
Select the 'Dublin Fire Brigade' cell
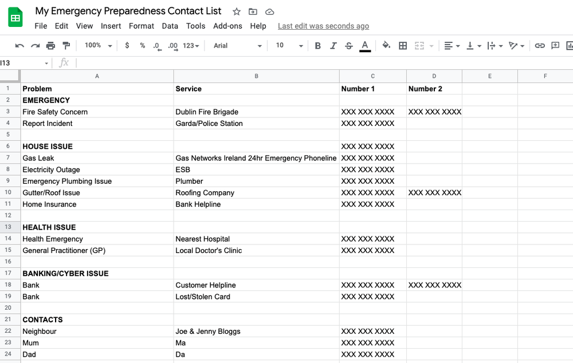(256, 112)
